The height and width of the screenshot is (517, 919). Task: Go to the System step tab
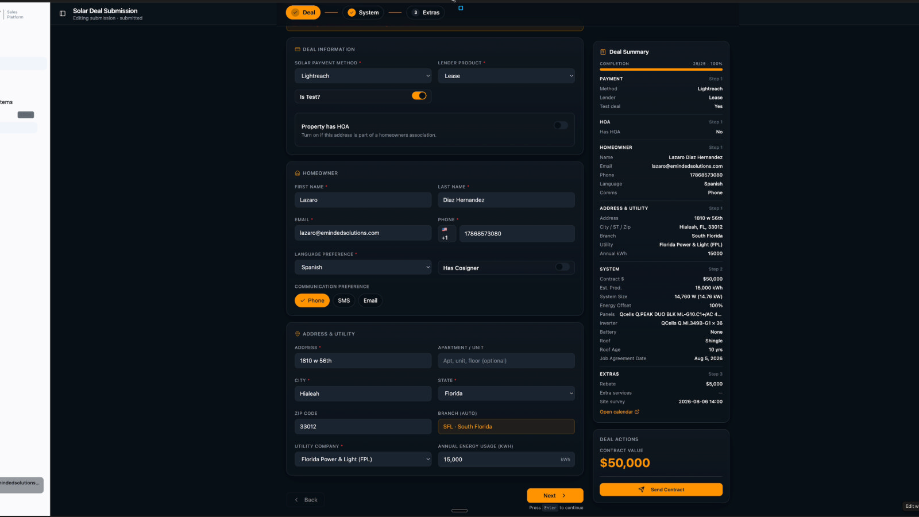363,13
